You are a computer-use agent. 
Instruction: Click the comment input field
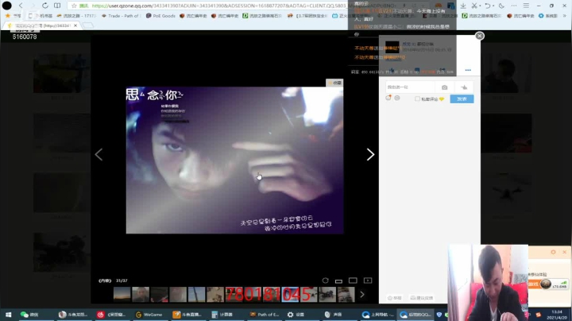[x=410, y=87]
